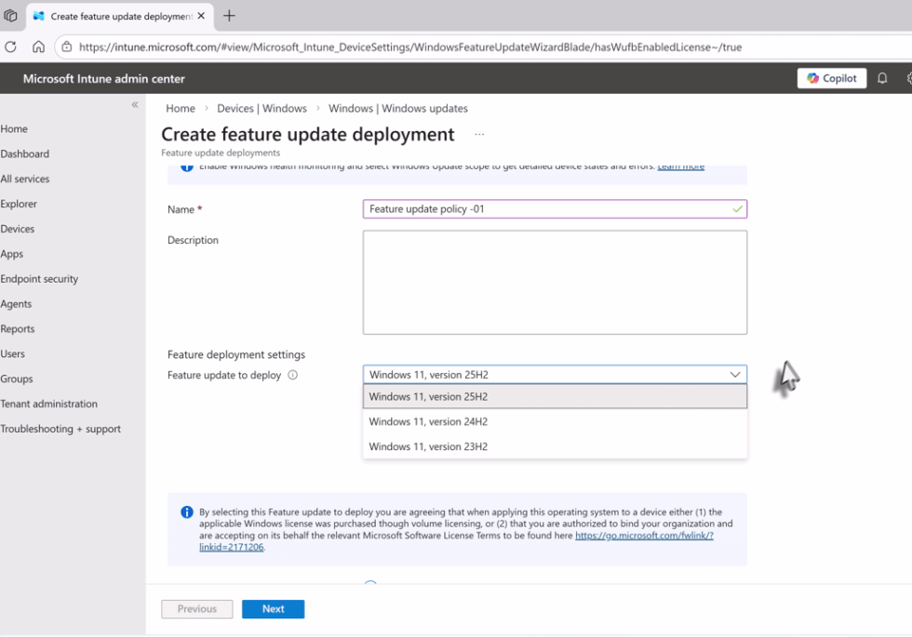Select Windows 11, version 24H2 option
Screen dimensions: 912x638
tap(555, 422)
